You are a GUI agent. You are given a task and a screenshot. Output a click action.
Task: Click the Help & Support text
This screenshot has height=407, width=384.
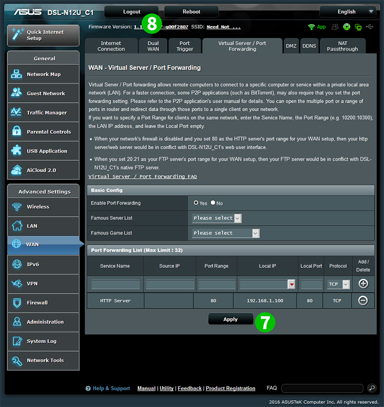tap(111, 389)
